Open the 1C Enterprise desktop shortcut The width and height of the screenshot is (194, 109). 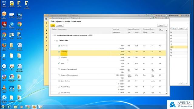click(4, 15)
